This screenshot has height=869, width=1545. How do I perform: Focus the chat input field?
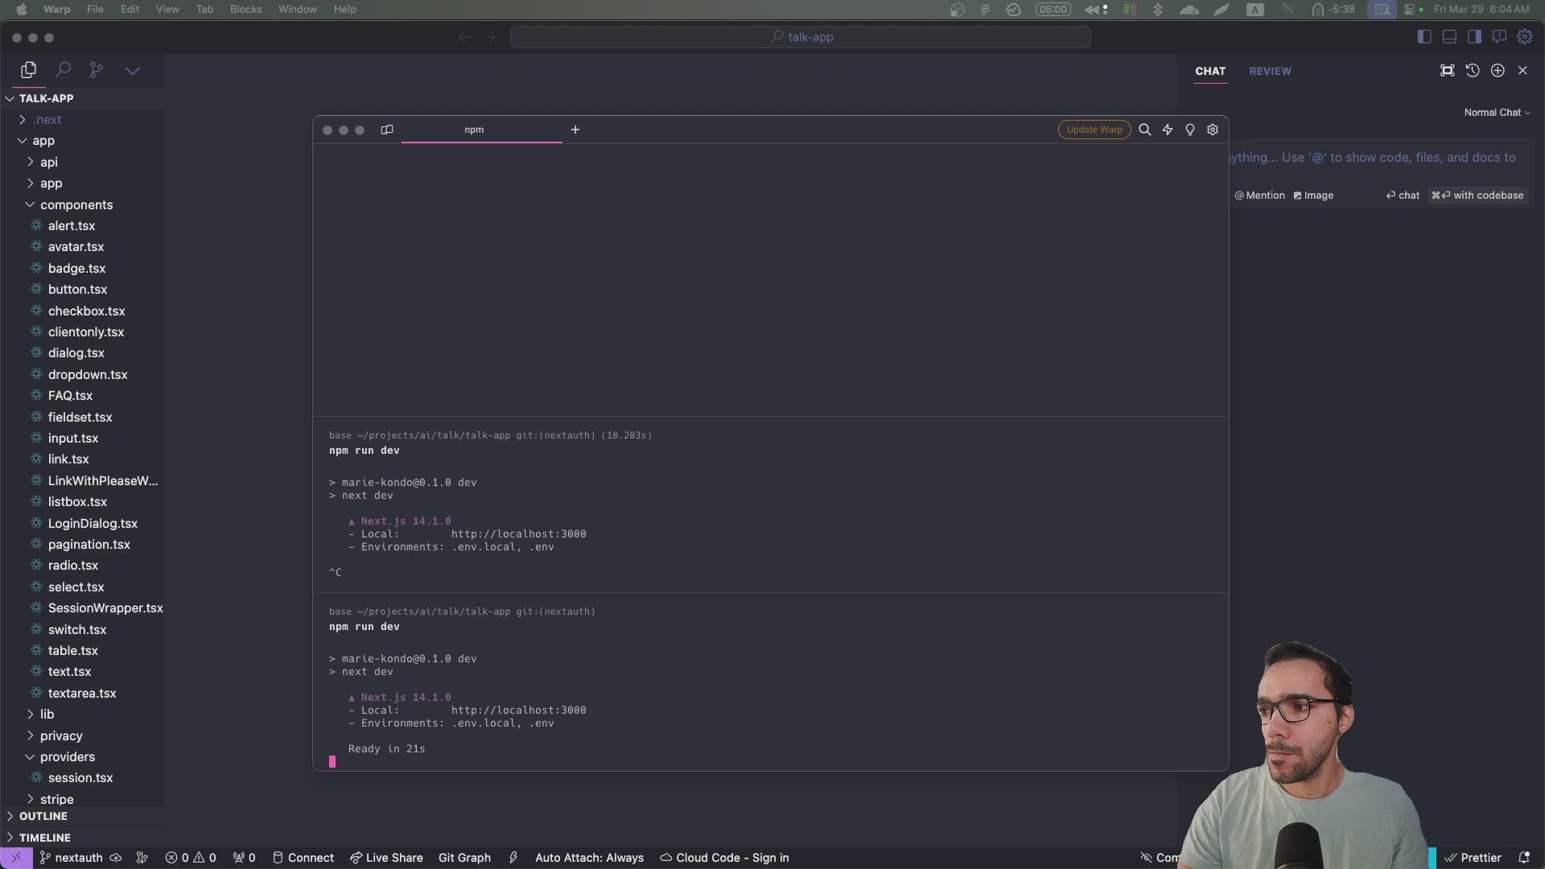point(1378,158)
